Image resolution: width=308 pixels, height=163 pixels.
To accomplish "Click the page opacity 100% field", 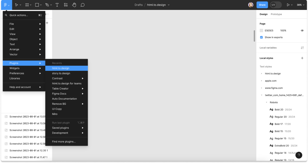I will 283,30.
